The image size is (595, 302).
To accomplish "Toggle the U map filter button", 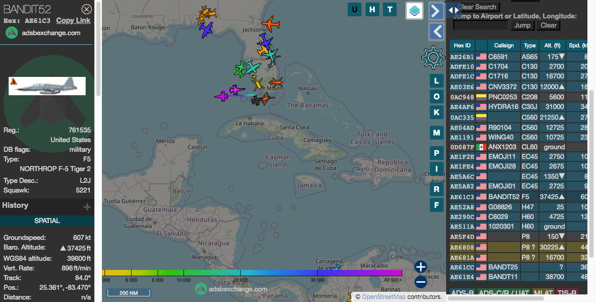I will point(354,10).
